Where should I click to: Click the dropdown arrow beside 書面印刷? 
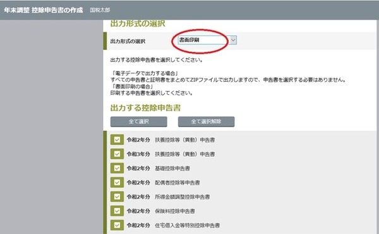pyautogui.click(x=233, y=40)
